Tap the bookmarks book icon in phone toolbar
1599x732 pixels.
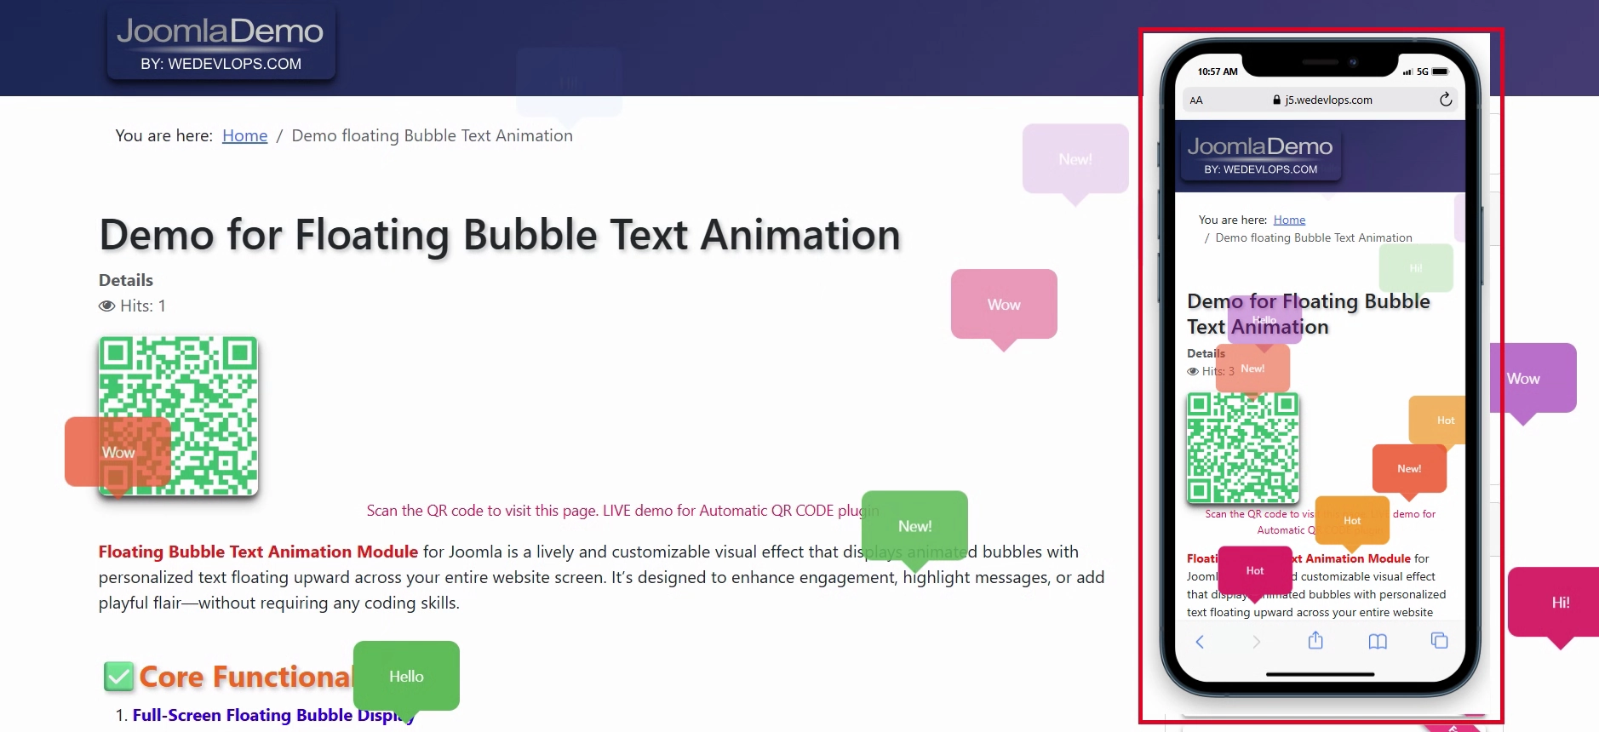click(x=1378, y=642)
